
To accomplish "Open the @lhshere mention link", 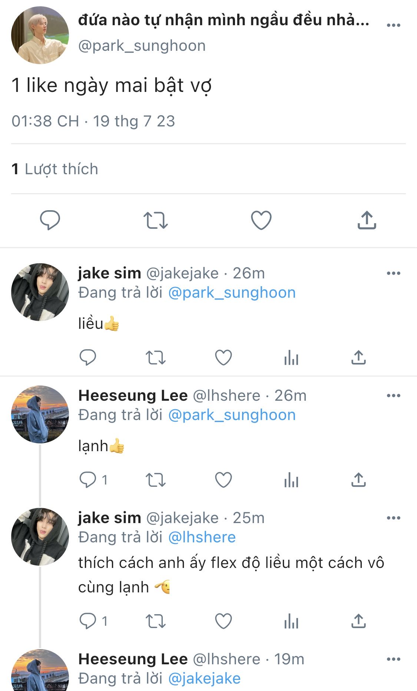I will coord(202,537).
